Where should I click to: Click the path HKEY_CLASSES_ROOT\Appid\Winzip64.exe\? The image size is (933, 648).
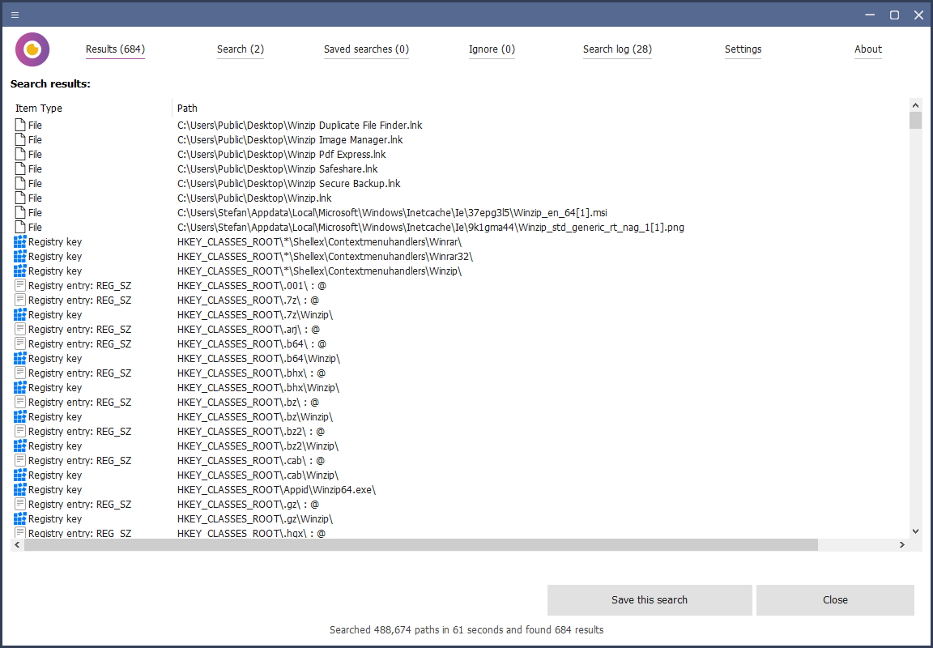coord(277,490)
